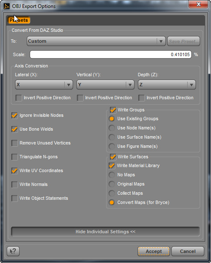Toggle the Write Surfaces checkbox
Screen dimensions: 211x263
[x=113, y=157]
